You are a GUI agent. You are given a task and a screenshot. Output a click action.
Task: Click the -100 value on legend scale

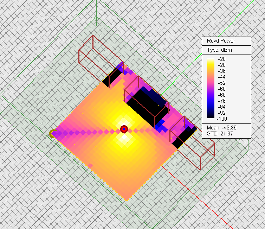[222, 119]
